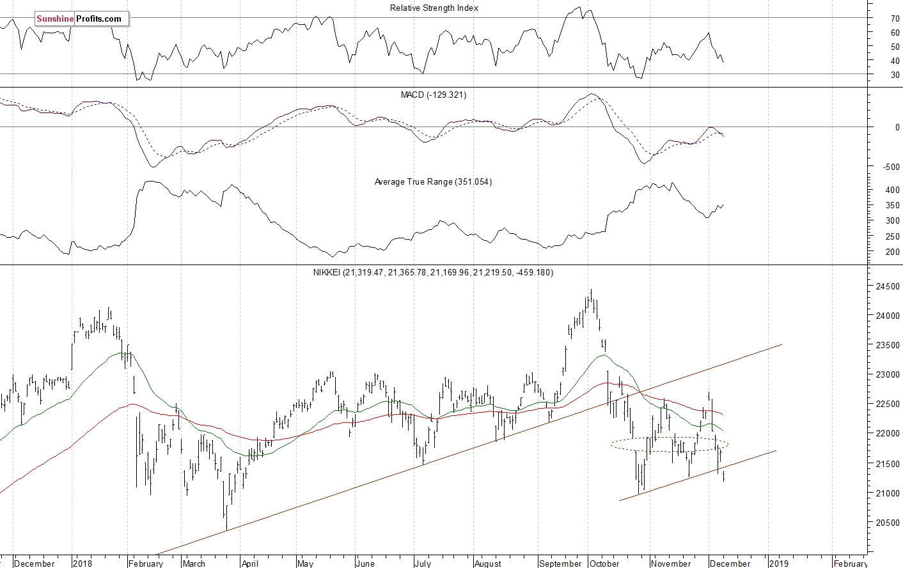The image size is (903, 568).
Task: Click the SunshineProfits.com logo
Action: point(82,19)
